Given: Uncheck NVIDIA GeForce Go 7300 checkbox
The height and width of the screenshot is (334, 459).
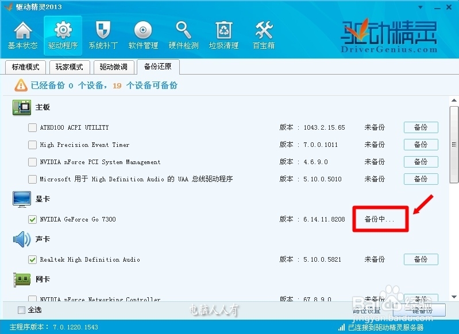Looking at the screenshot, I should (x=32, y=219).
